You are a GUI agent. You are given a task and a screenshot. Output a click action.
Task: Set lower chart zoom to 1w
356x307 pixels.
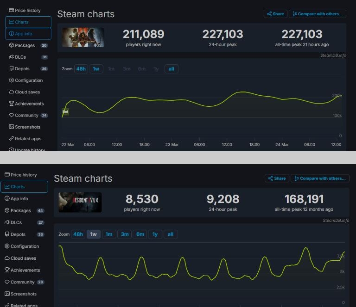pyautogui.click(x=93, y=234)
